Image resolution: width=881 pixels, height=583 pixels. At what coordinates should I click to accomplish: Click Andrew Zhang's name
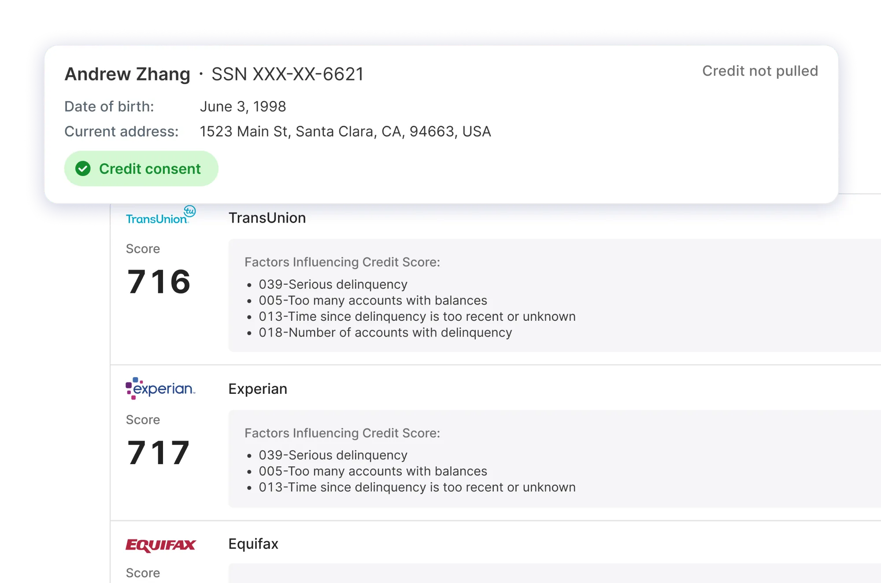pyautogui.click(x=127, y=74)
